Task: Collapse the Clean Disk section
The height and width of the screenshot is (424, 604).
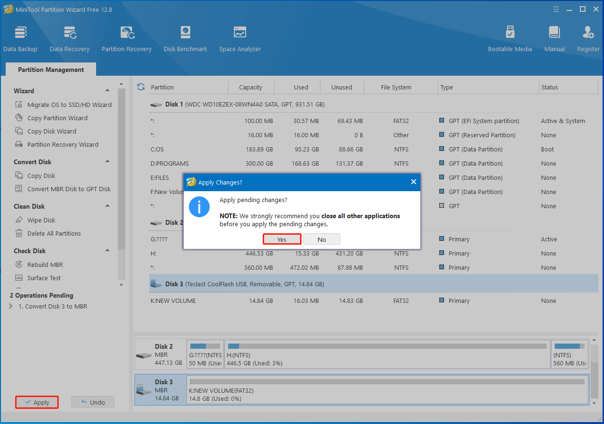Action: [107, 206]
